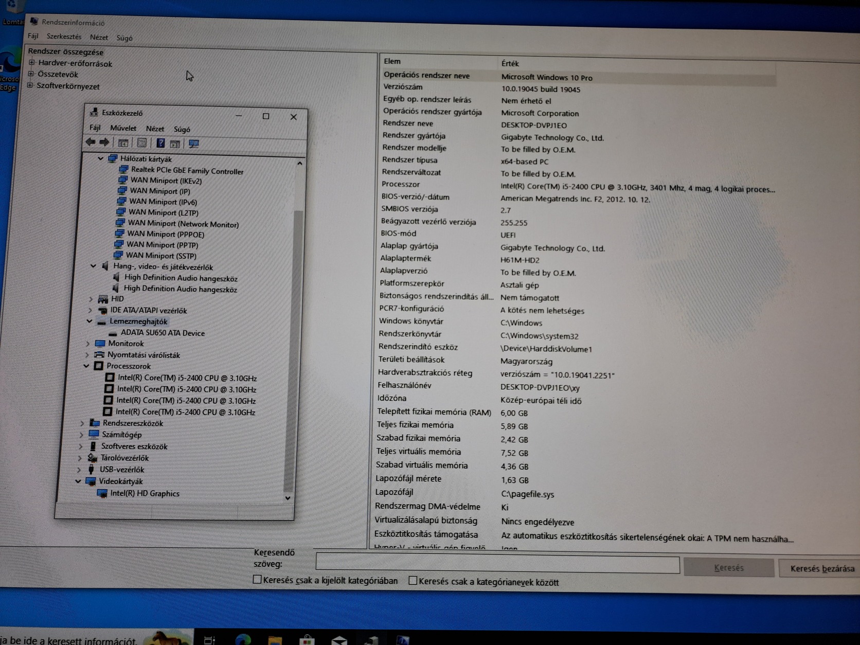The width and height of the screenshot is (860, 645).
Task: Select WAN Miniport (L2TP) adapter
Action: tap(163, 212)
